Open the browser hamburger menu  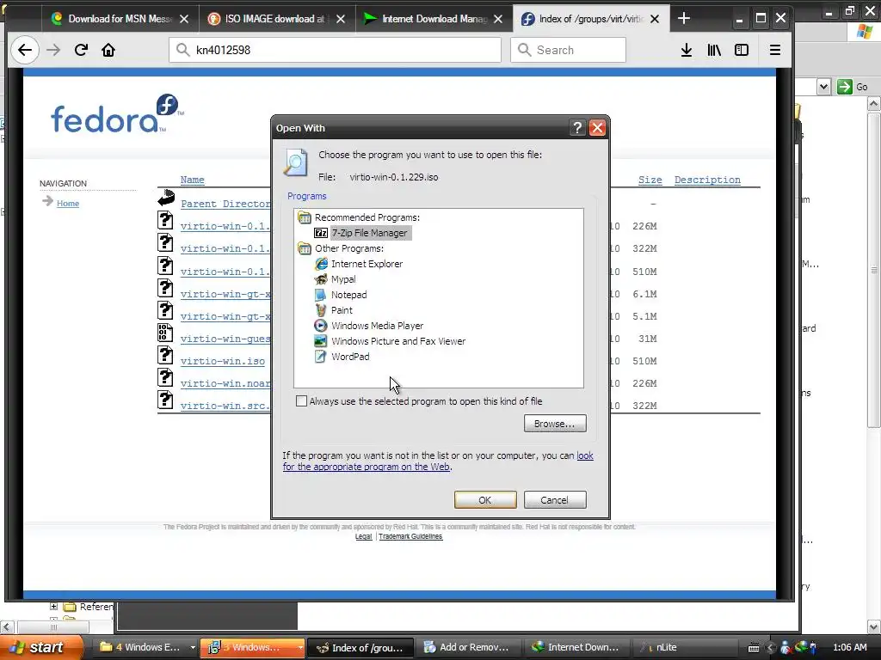[775, 50]
